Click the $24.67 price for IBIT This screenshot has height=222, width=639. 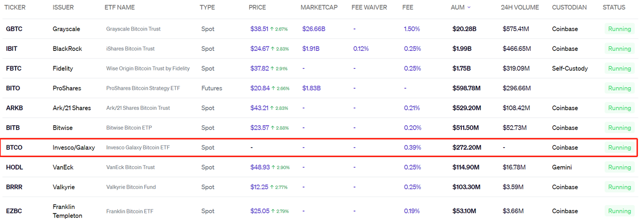pos(260,49)
